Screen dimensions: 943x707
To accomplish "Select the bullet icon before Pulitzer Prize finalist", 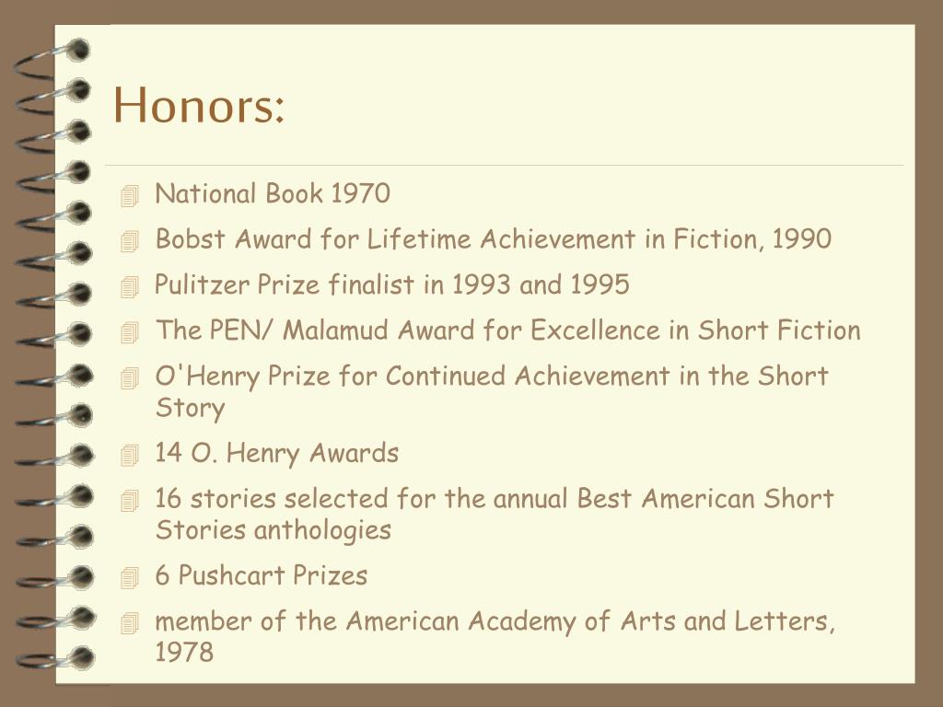I will (129, 287).
